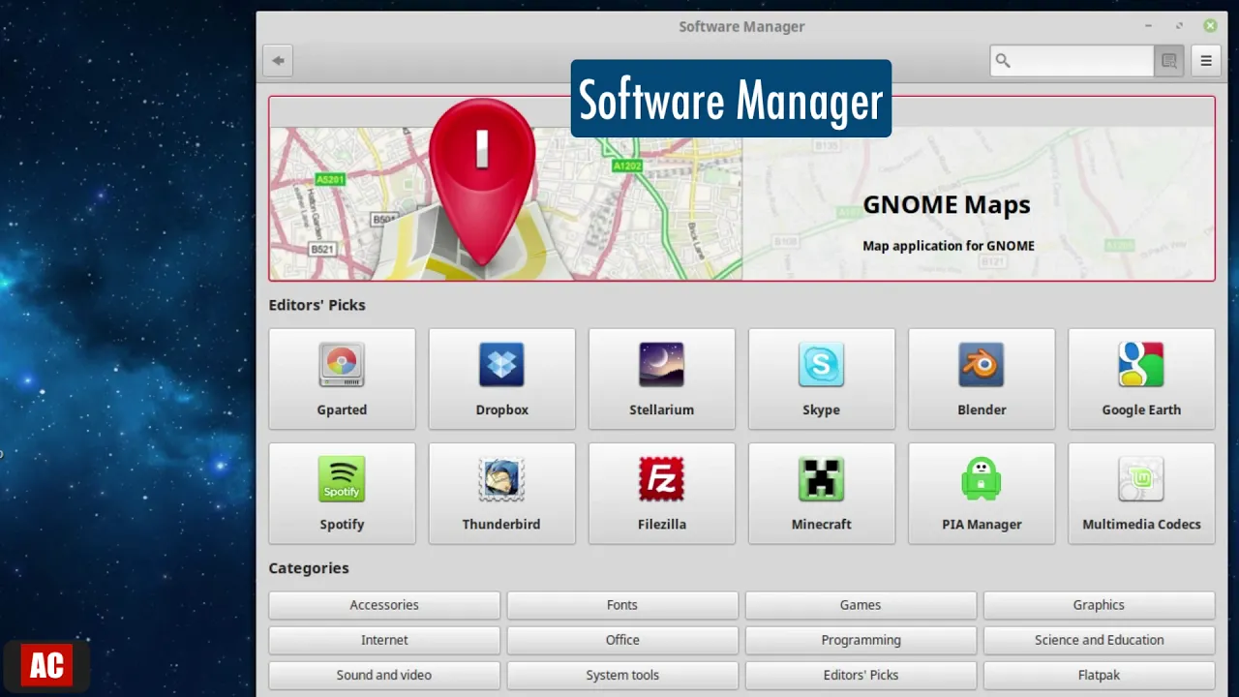Open the Google Earth app tile

pos(1141,379)
